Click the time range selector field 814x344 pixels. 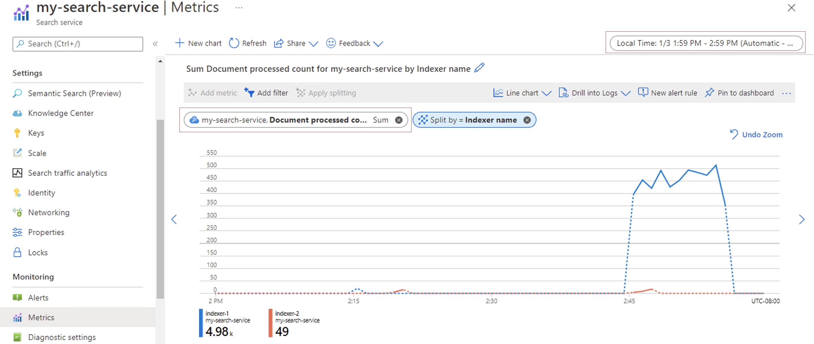706,43
